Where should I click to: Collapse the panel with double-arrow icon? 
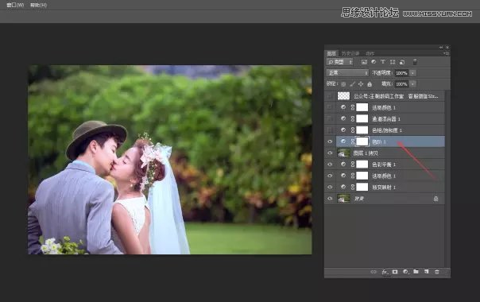coord(441,48)
